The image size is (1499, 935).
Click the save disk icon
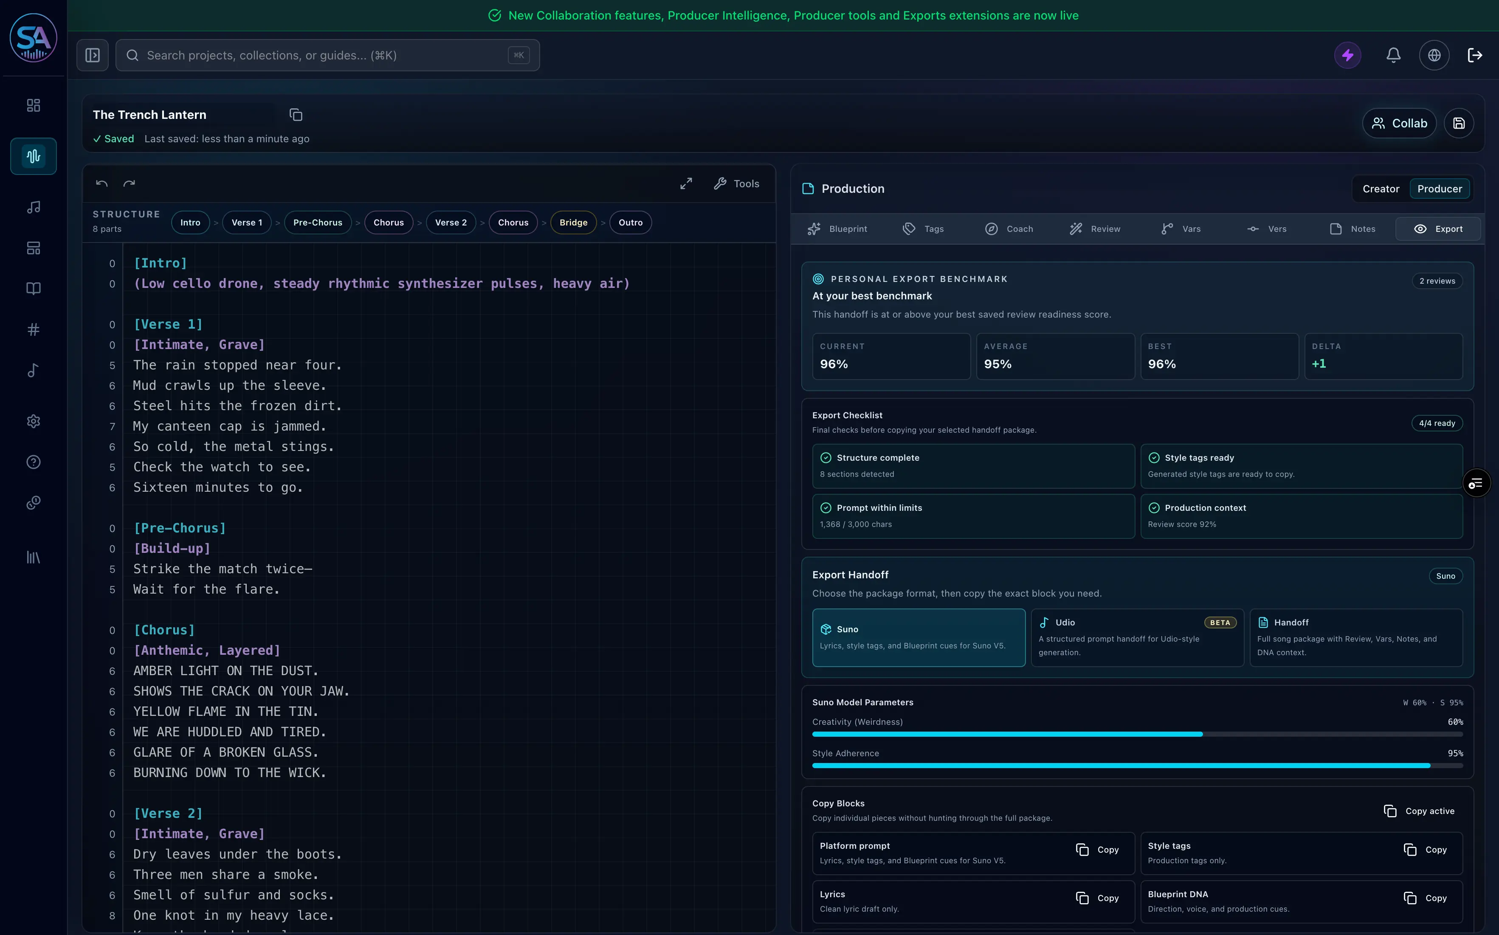(1459, 123)
